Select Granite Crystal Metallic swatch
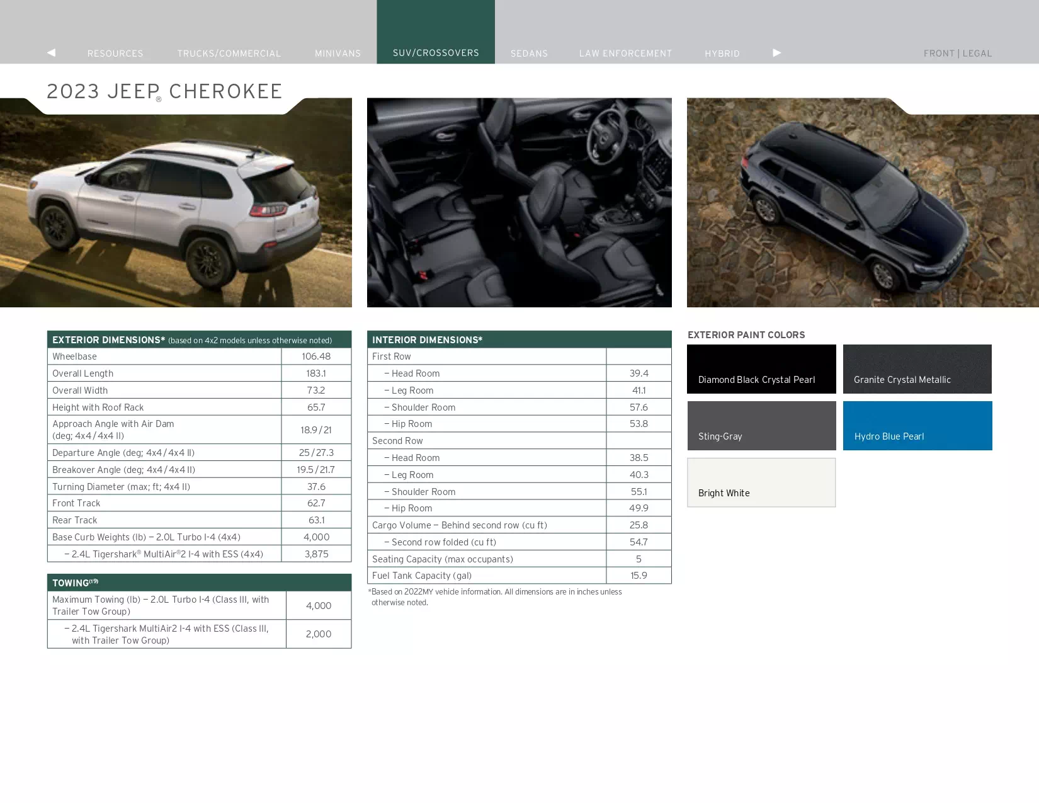Screen dimensions: 1039x803 (x=917, y=369)
